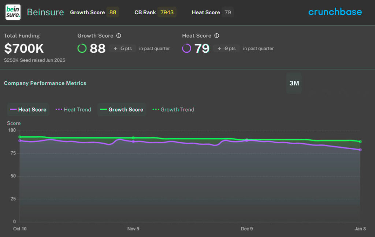
Task: Click the CB Rank 7943 badge
Action: [x=167, y=12]
